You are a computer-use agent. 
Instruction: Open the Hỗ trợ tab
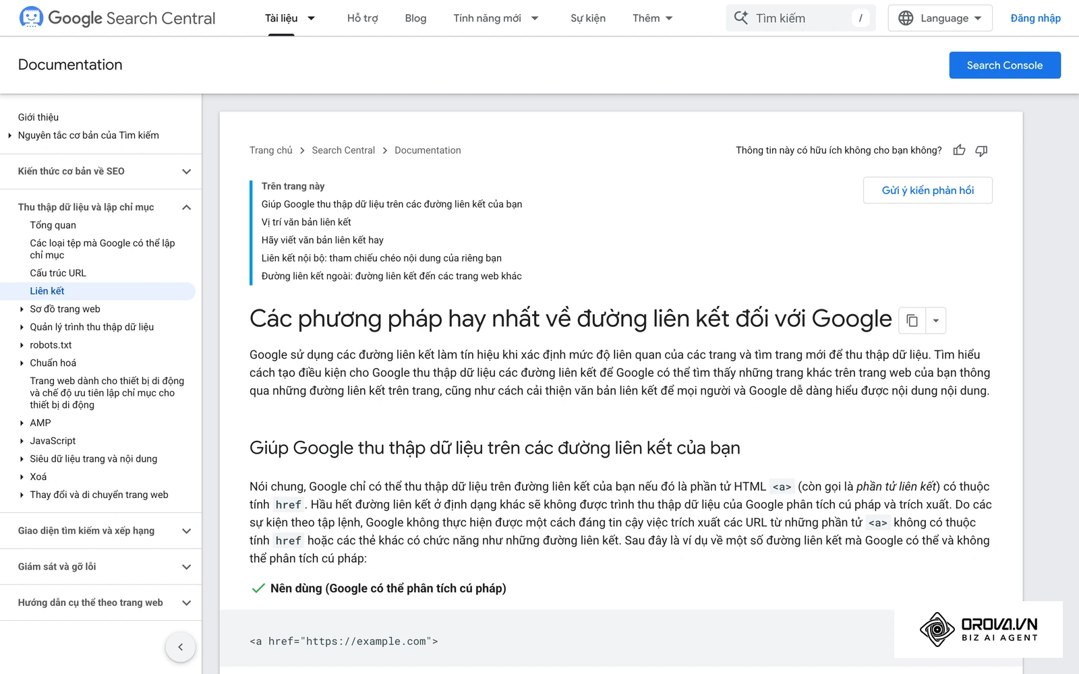click(362, 18)
